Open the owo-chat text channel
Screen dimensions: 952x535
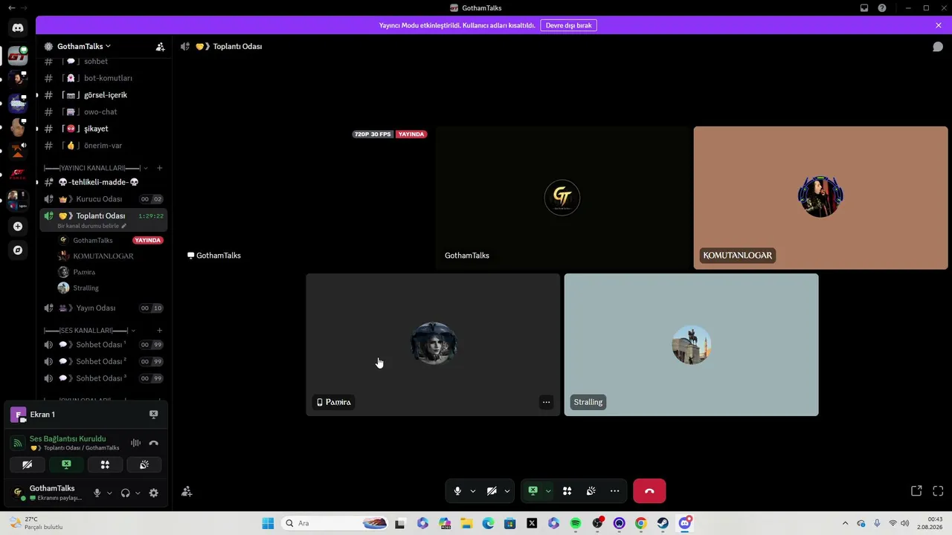point(103,111)
